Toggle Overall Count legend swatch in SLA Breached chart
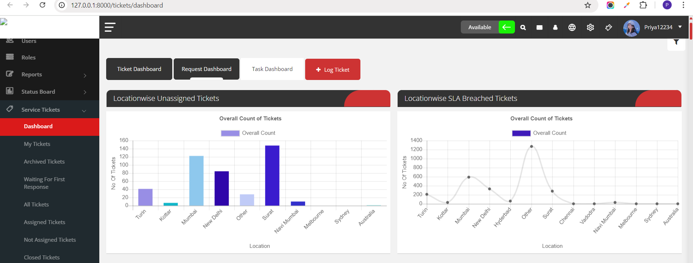693x263 pixels. point(521,133)
